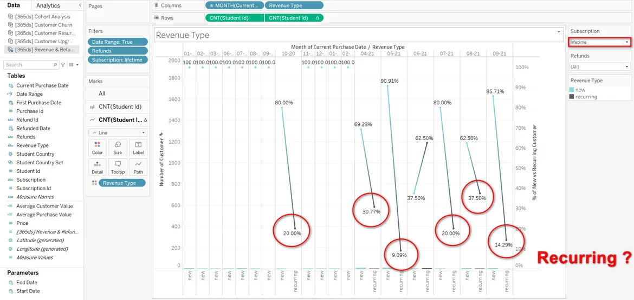Screen dimensions: 634x300
Task: Open the Subscription filter dropdown
Action: (627, 42)
